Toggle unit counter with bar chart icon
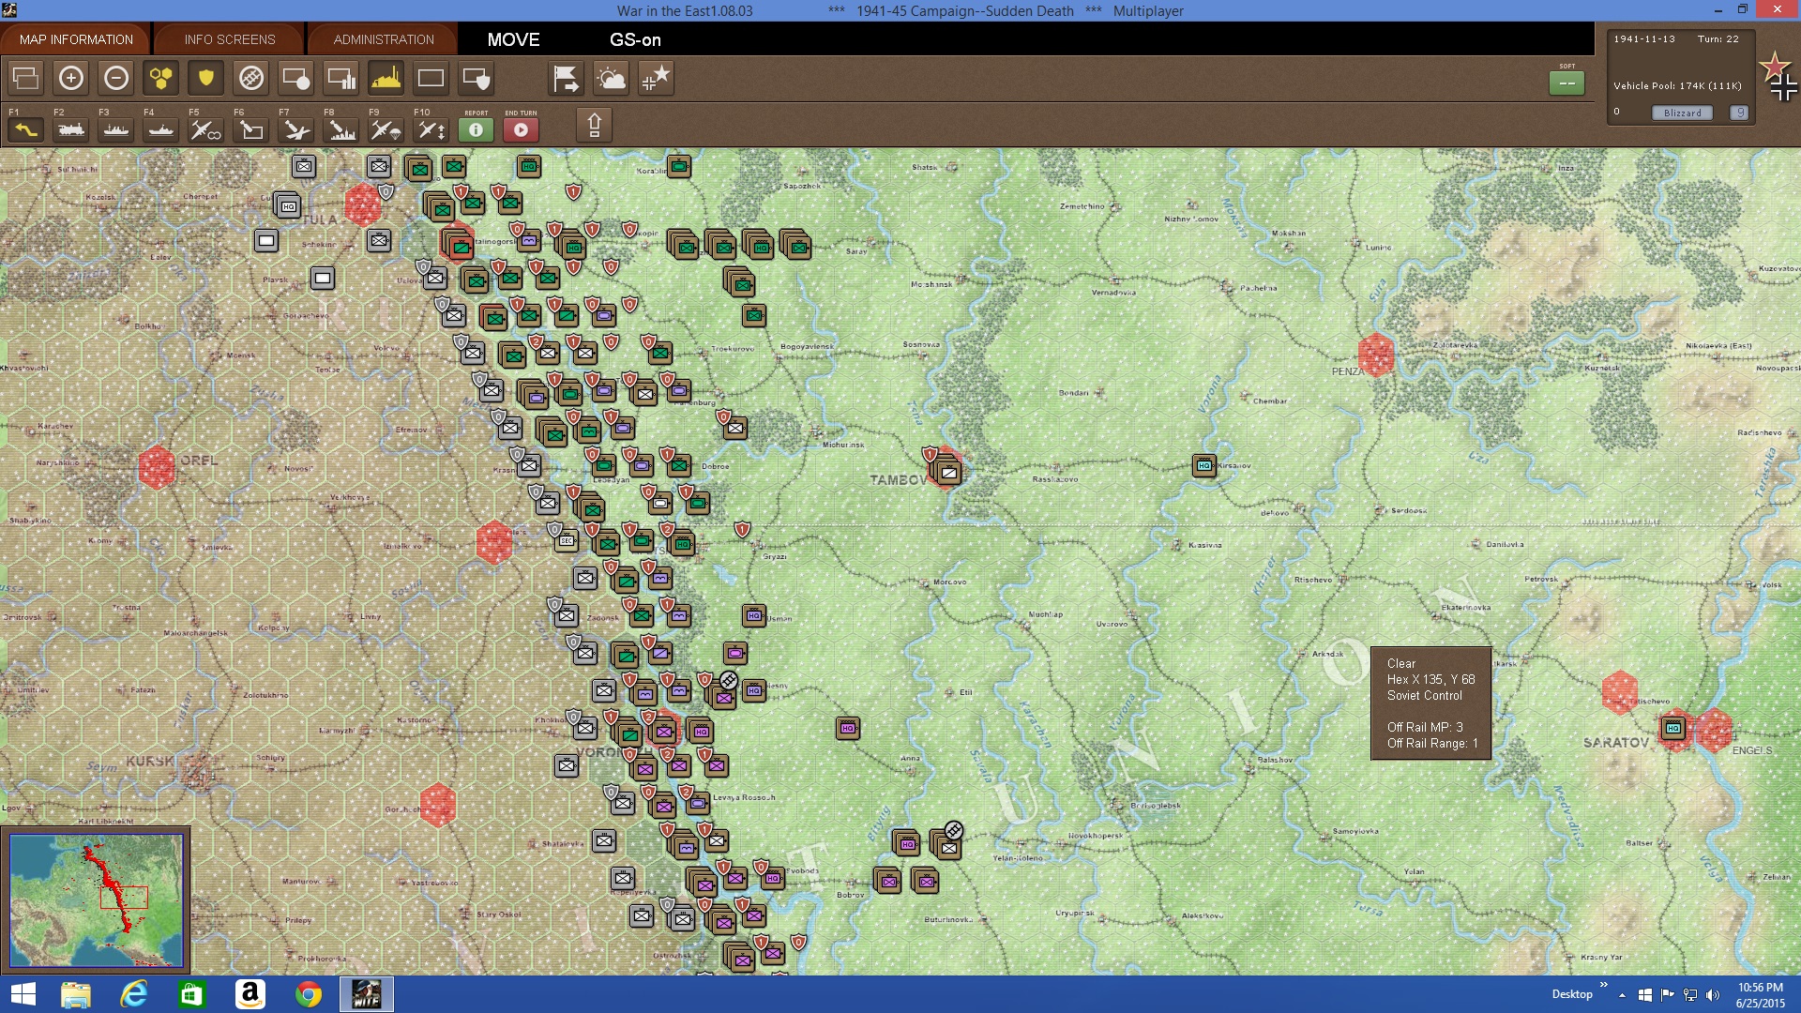This screenshot has height=1013, width=1801. (x=341, y=78)
